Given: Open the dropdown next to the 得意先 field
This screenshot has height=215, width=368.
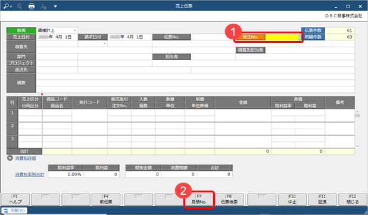Looking at the screenshot, I should point(105,43).
